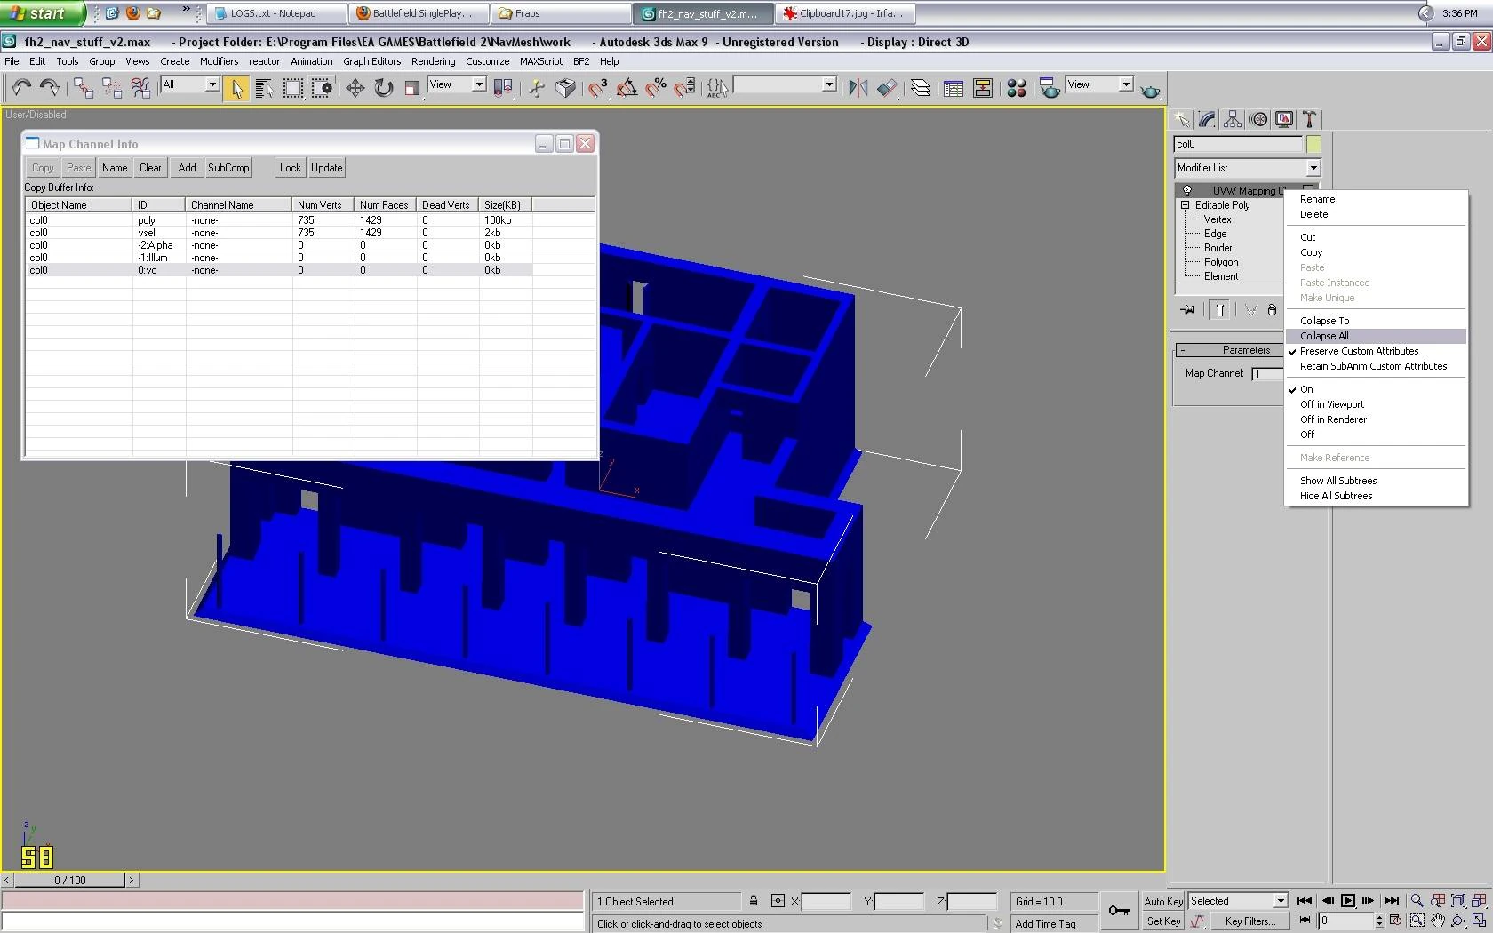Click the Key Filters button
Screen dimensions: 1493x933
click(1249, 921)
